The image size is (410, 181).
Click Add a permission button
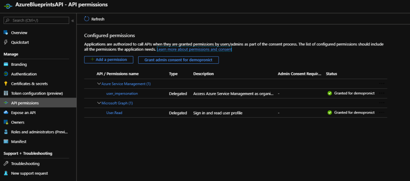[108, 60]
